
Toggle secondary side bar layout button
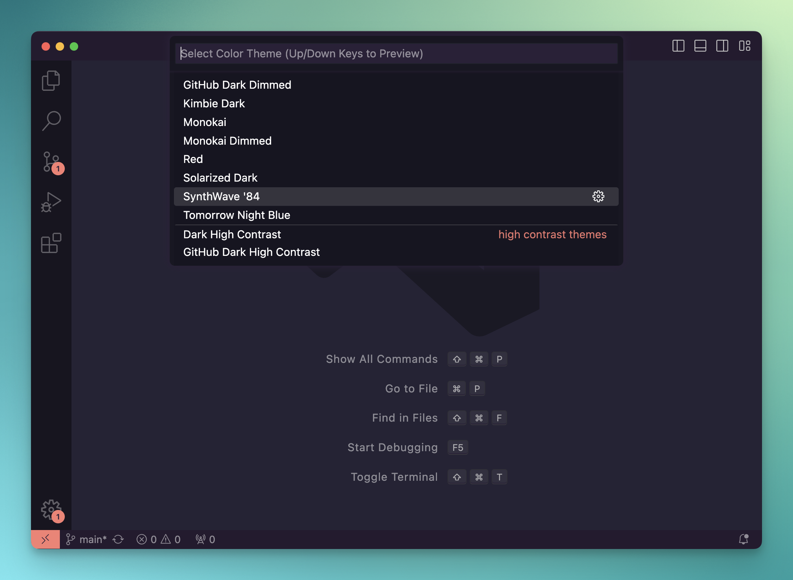722,46
